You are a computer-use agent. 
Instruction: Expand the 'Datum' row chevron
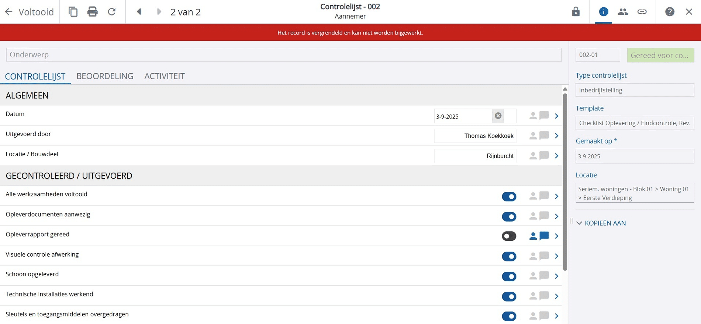556,116
